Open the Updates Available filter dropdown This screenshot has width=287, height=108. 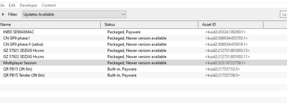tap(74, 14)
